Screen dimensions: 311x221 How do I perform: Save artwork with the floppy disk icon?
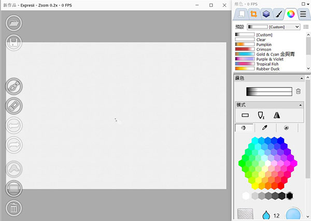click(13, 43)
